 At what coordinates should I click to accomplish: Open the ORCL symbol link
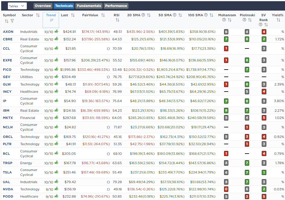(x=8, y=137)
